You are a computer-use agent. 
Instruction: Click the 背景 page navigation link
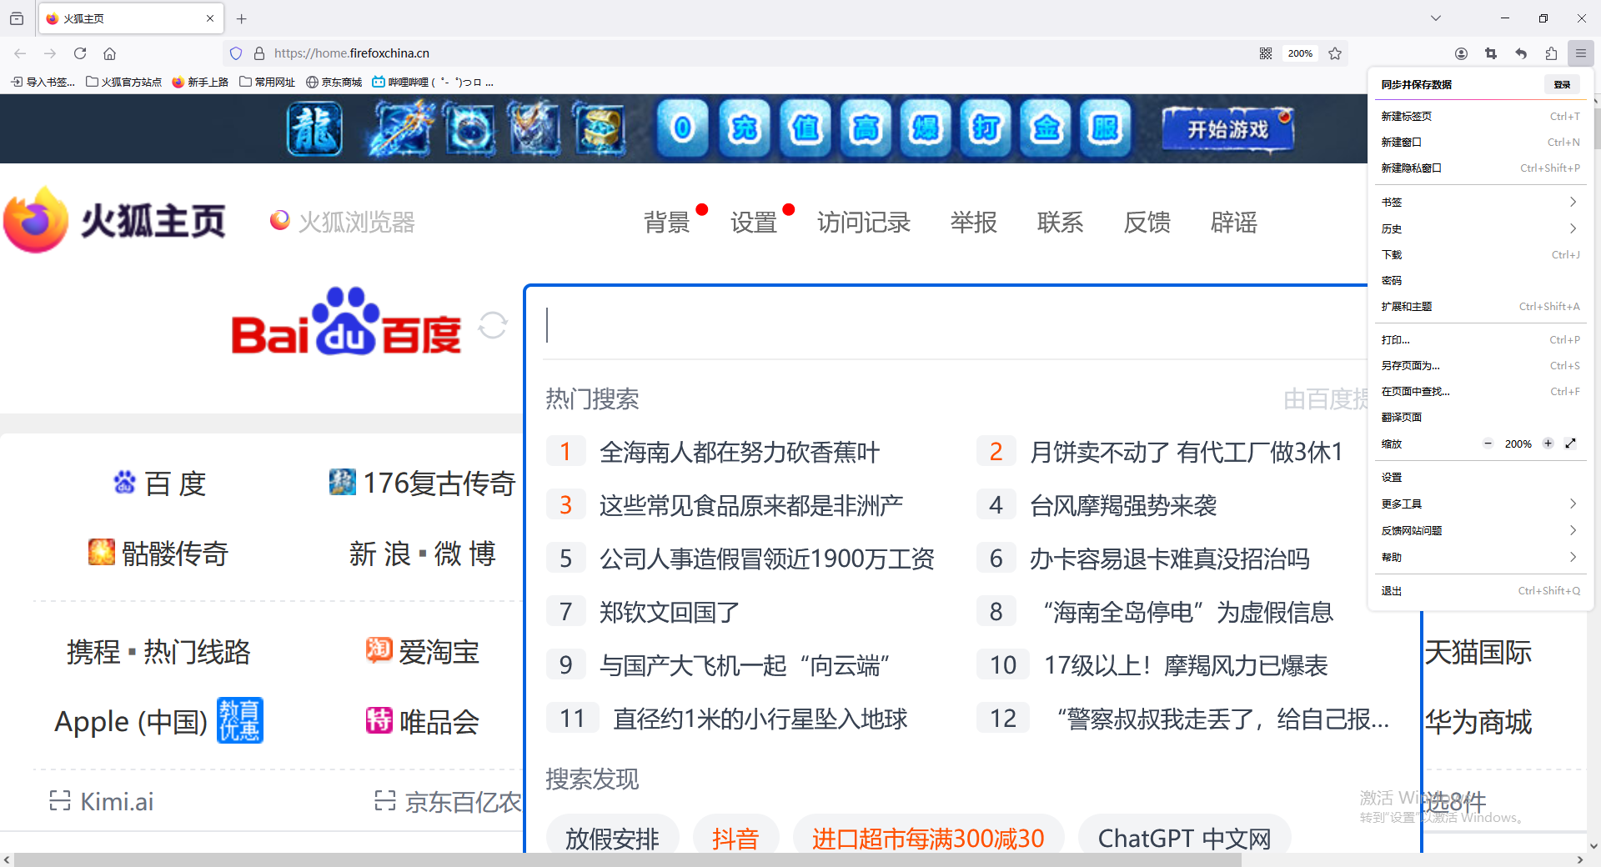667,222
